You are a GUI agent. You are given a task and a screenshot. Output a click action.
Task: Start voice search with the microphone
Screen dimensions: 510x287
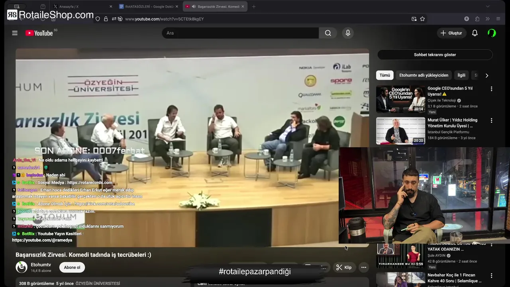click(x=348, y=33)
